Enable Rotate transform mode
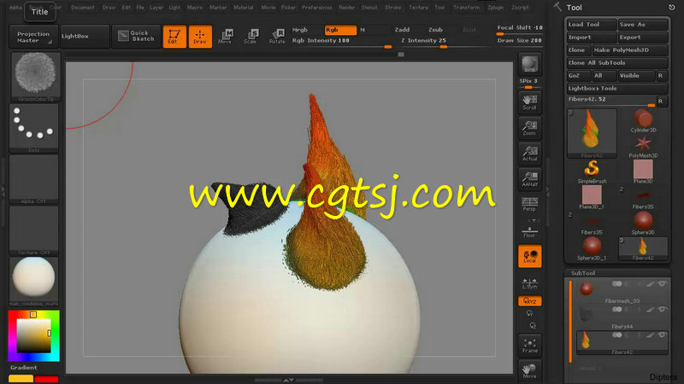 tap(277, 36)
